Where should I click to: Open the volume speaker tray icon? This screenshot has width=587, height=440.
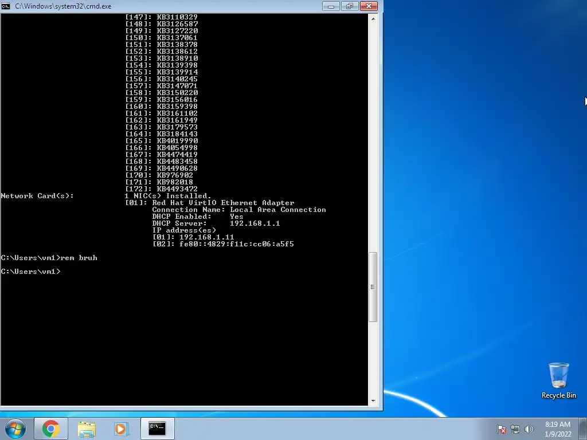tap(529, 429)
